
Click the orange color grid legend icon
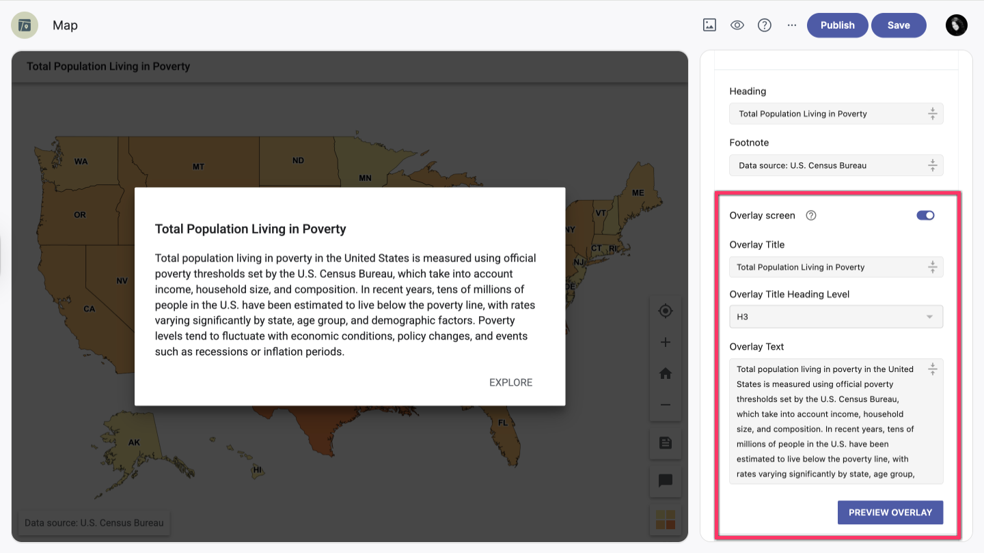[x=666, y=520]
